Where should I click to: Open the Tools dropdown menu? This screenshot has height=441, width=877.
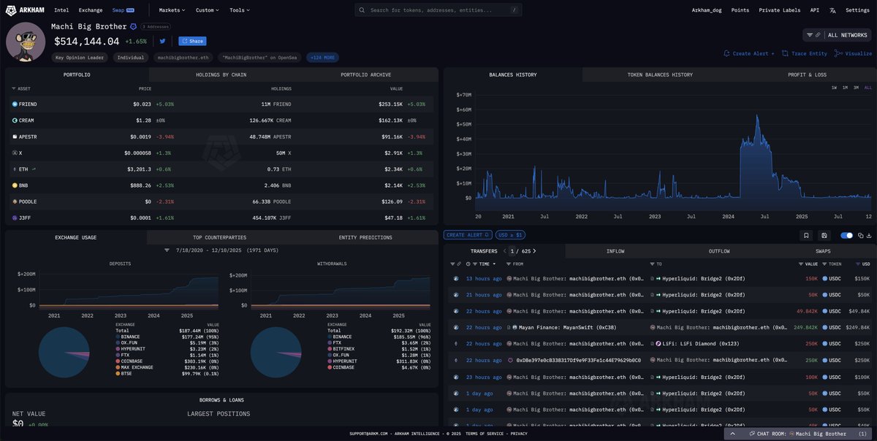(239, 10)
